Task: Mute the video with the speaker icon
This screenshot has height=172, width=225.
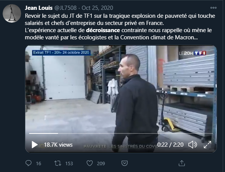Action: pos(193,144)
